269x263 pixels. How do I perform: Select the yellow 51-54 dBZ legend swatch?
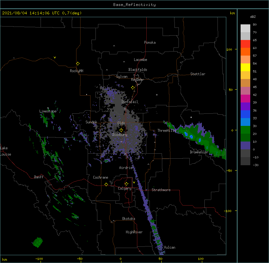(245, 67)
